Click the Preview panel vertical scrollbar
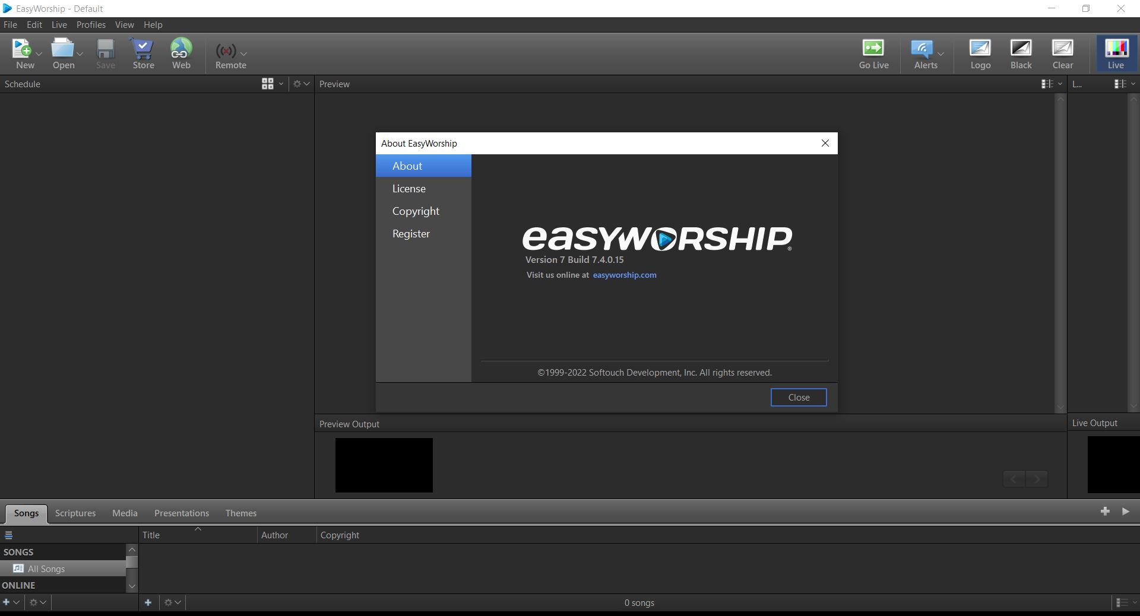The width and height of the screenshot is (1140, 616). point(1060,253)
